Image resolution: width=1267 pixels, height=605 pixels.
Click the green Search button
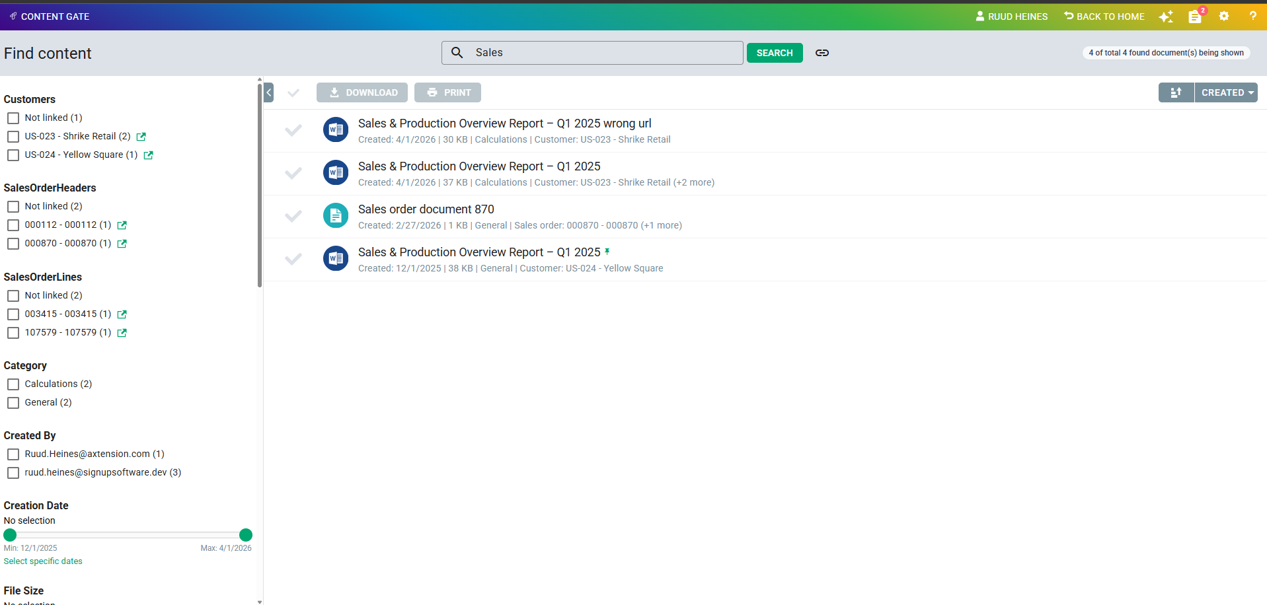775,53
